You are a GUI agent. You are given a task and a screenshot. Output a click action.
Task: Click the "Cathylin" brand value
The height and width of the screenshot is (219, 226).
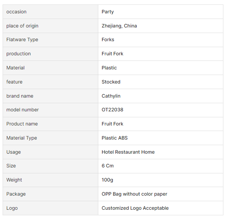tap(111, 96)
